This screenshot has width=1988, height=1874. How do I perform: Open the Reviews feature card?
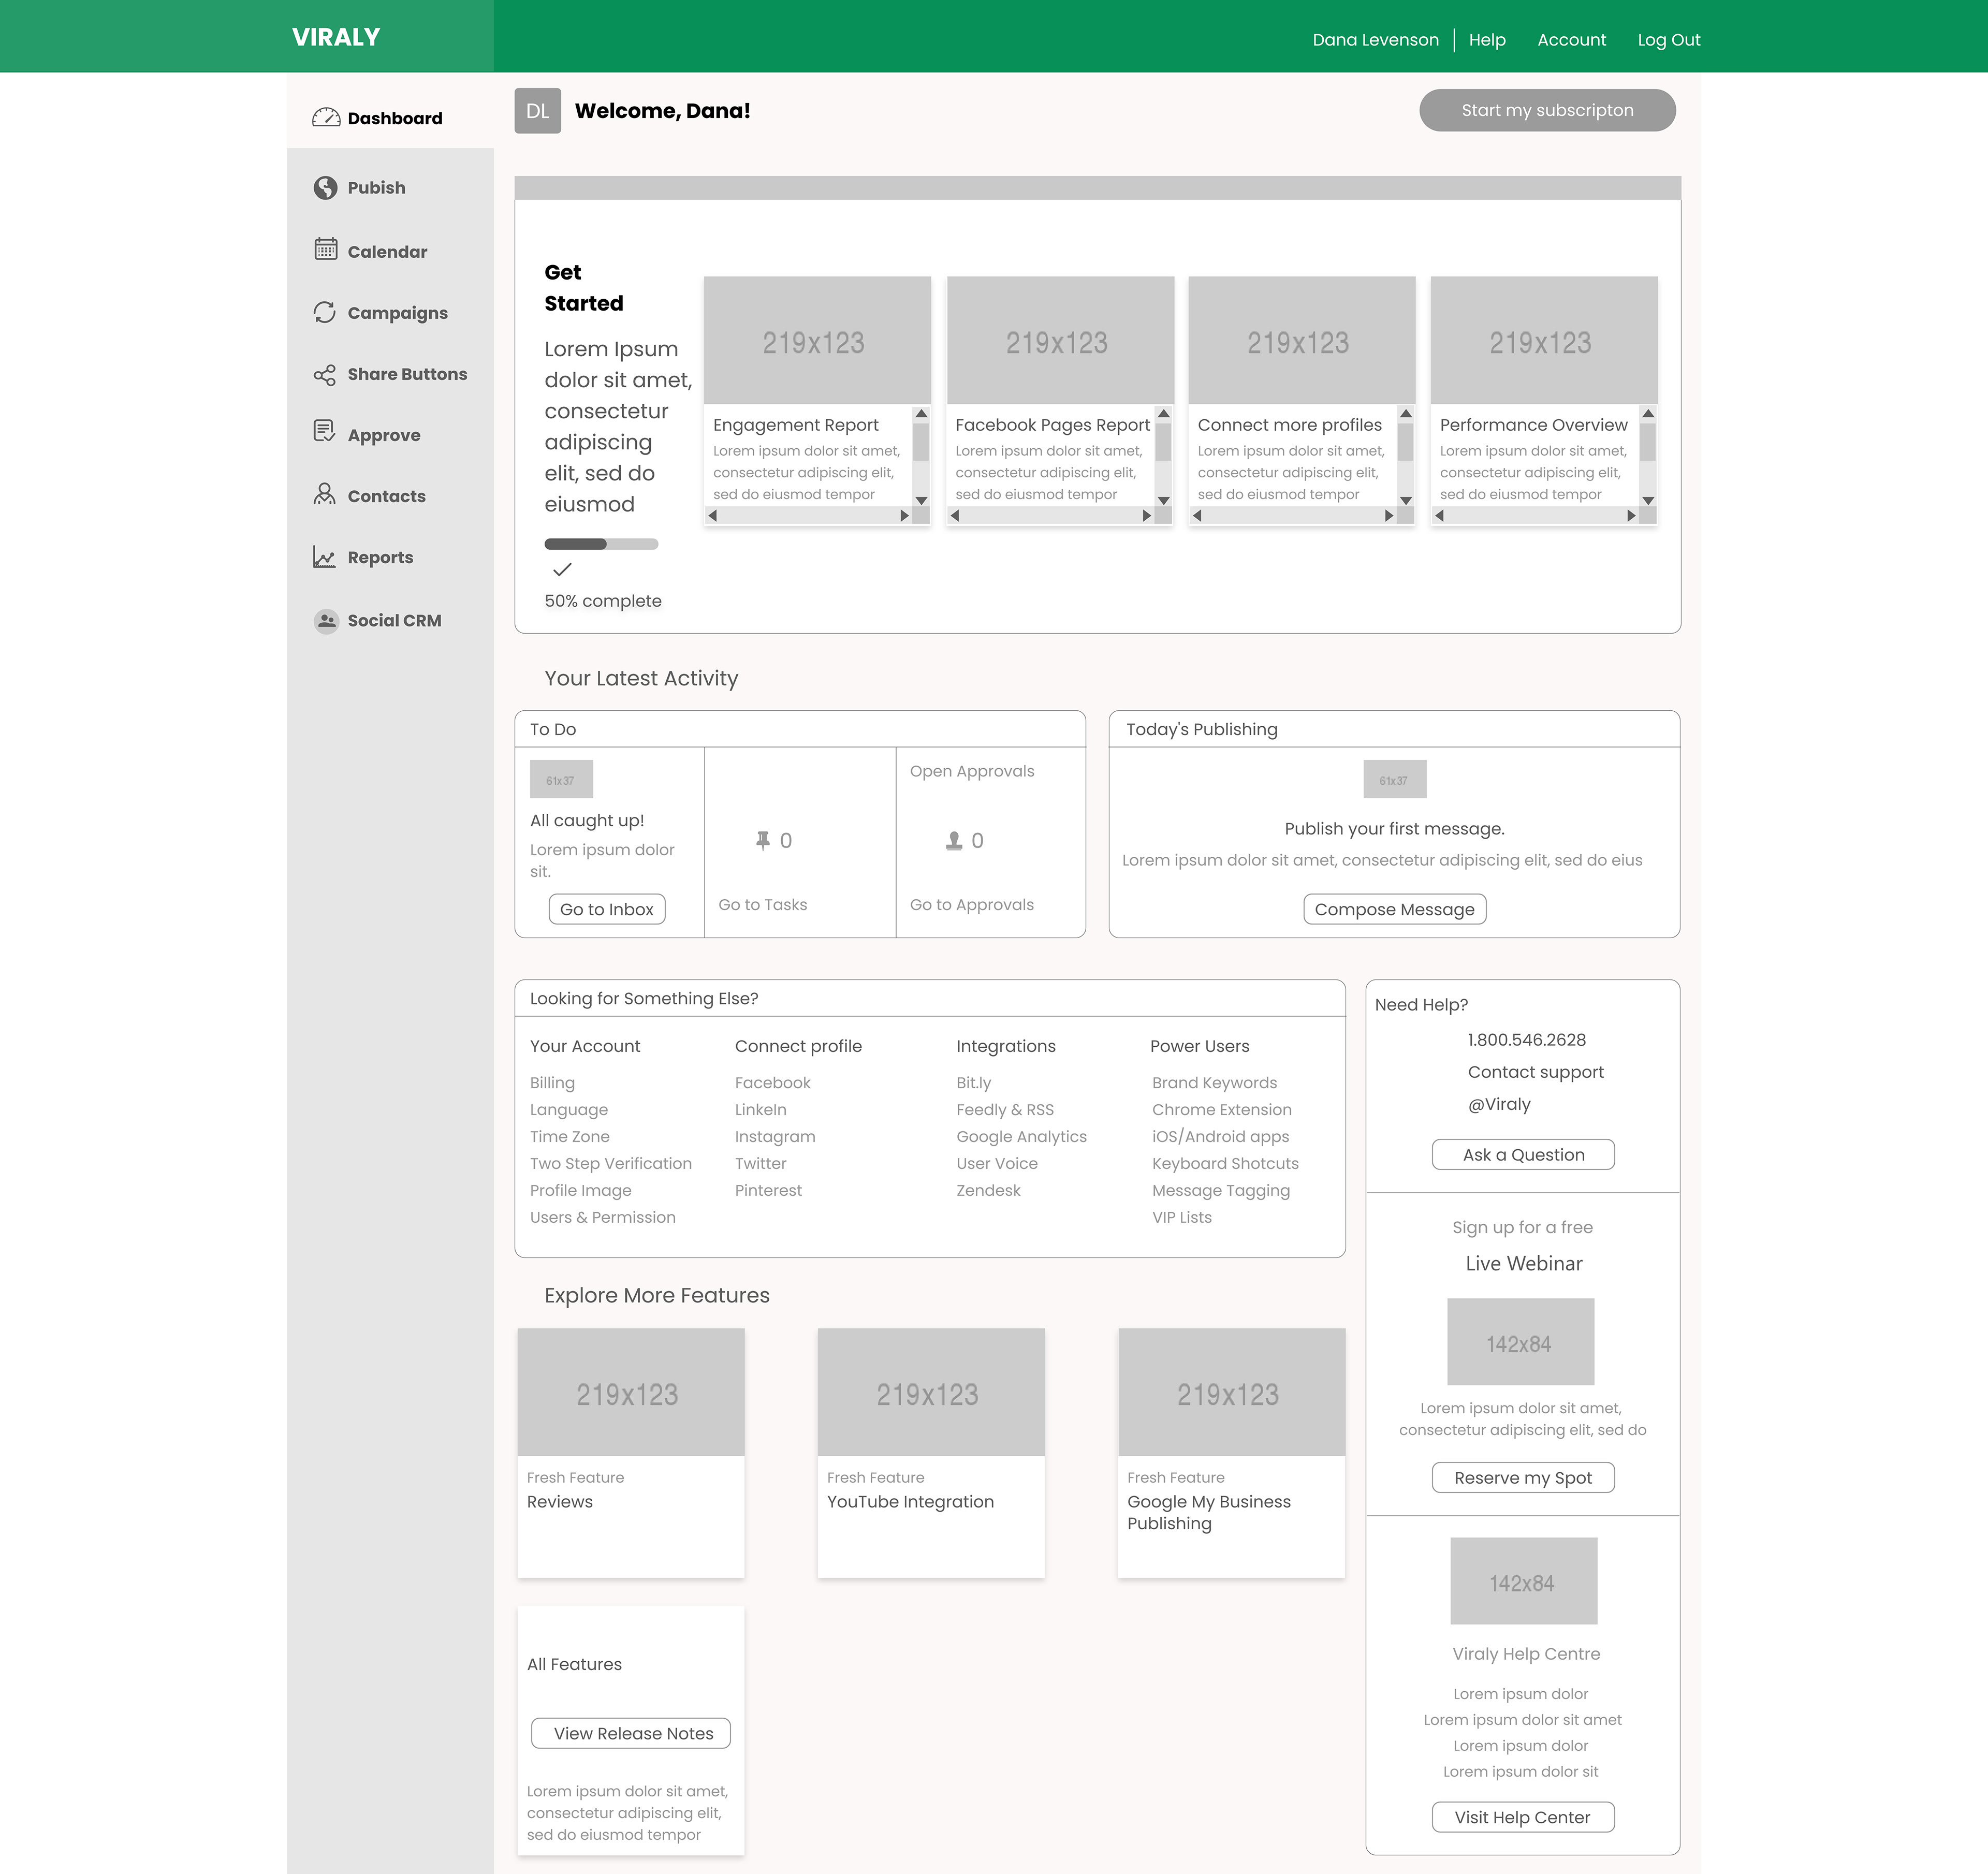[631, 1453]
